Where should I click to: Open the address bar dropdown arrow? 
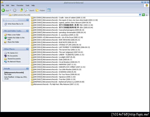tap(140, 15)
